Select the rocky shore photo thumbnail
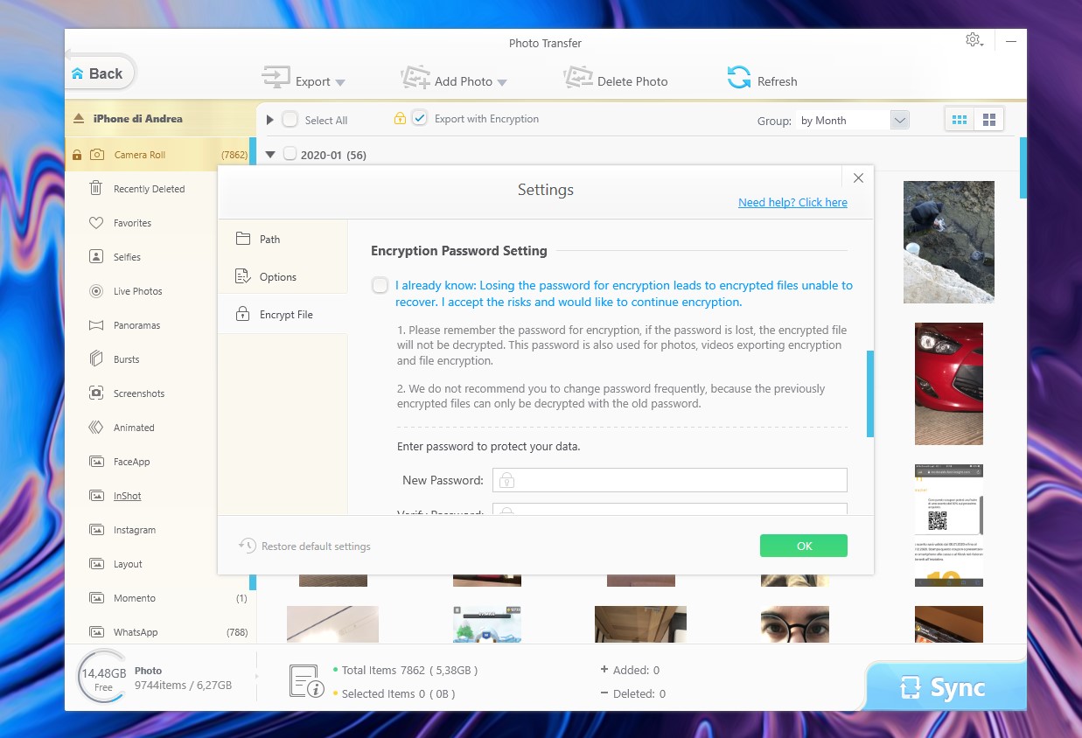The height and width of the screenshot is (738, 1082). [949, 242]
